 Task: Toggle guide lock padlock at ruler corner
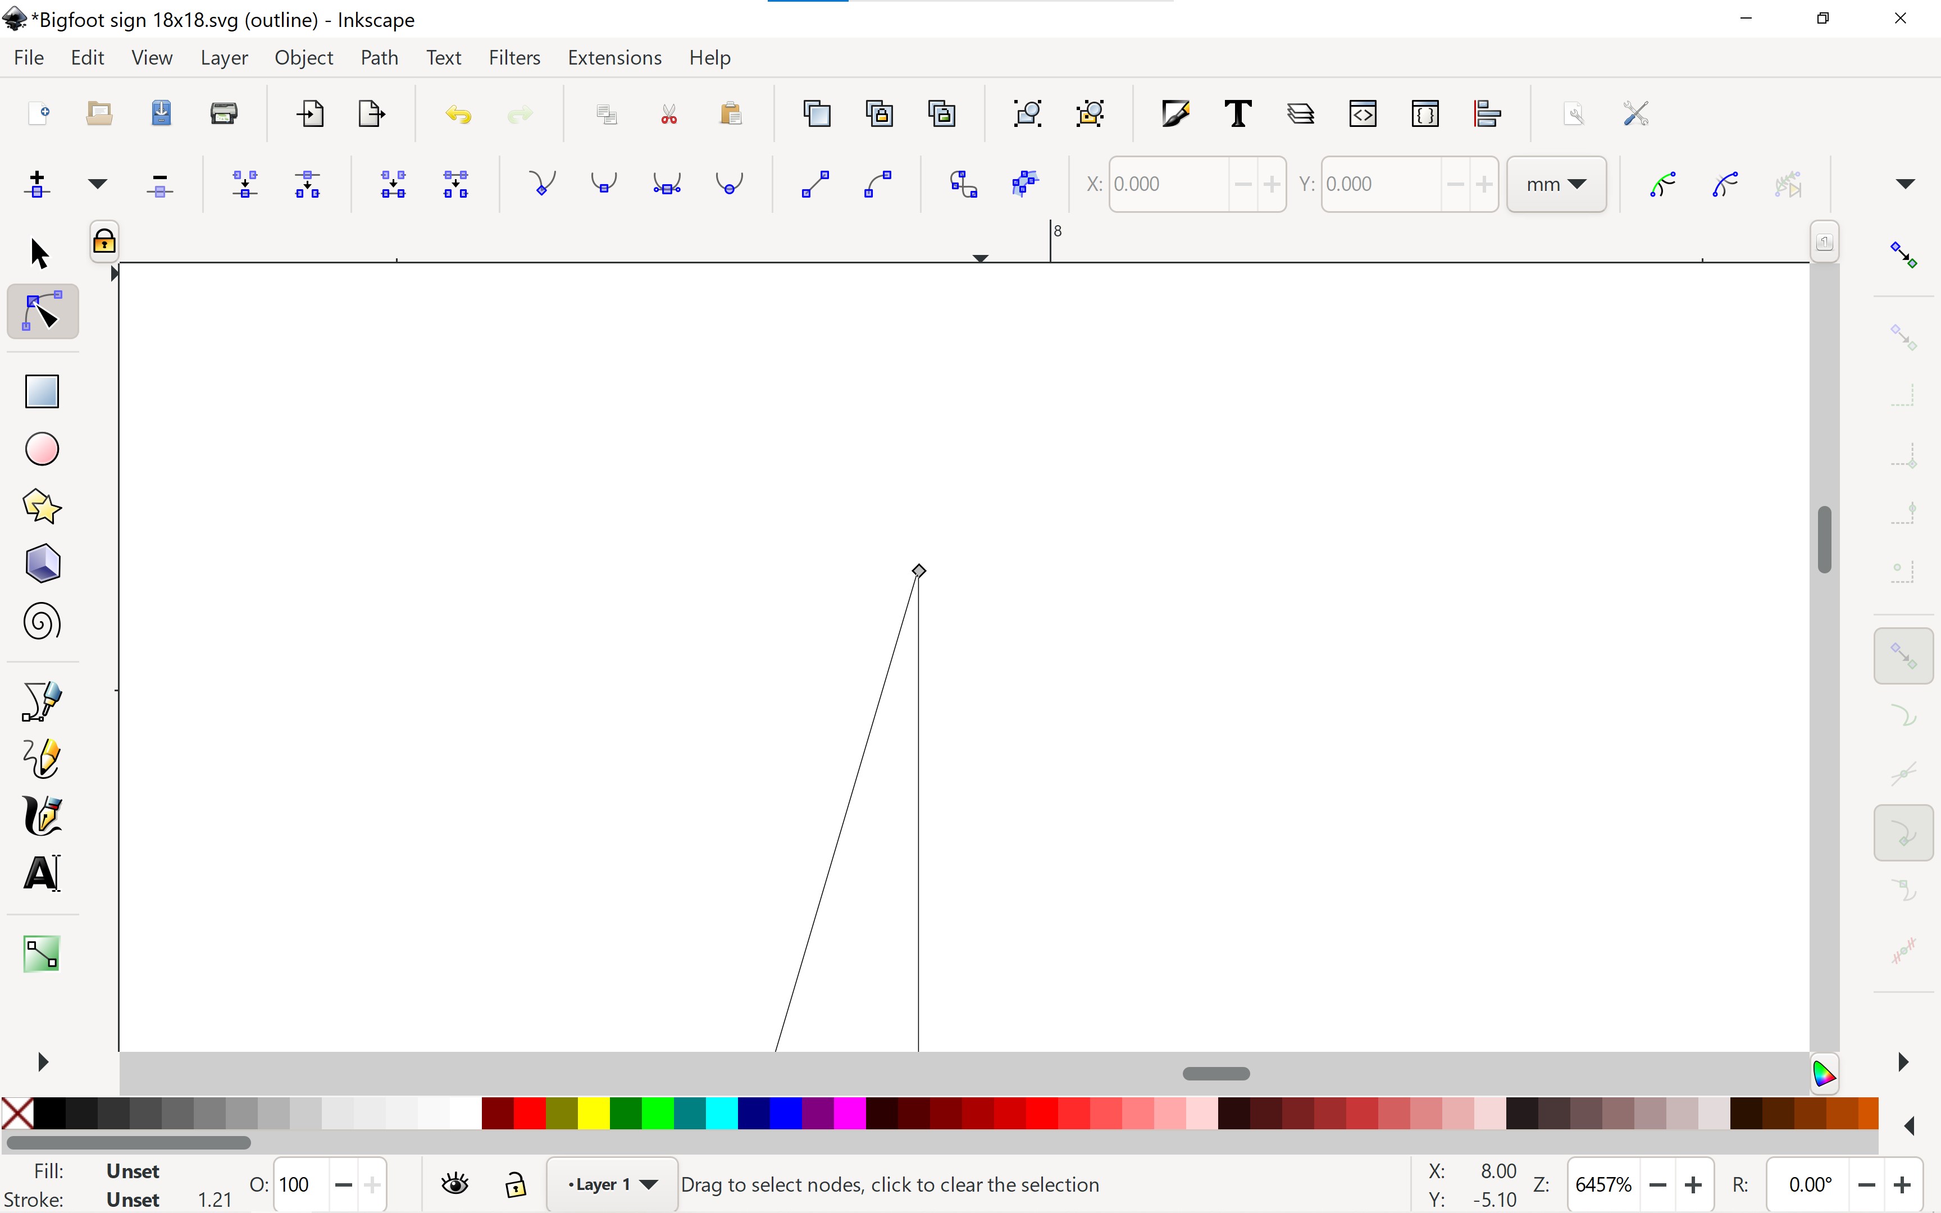tap(104, 241)
